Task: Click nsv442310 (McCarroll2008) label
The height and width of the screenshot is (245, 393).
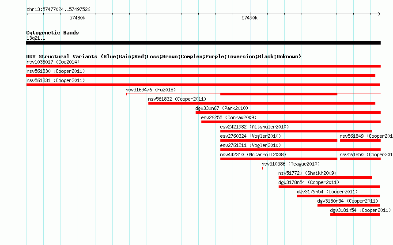Action: 253,155
